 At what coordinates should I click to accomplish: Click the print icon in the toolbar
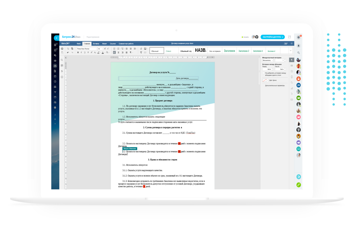(62, 49)
